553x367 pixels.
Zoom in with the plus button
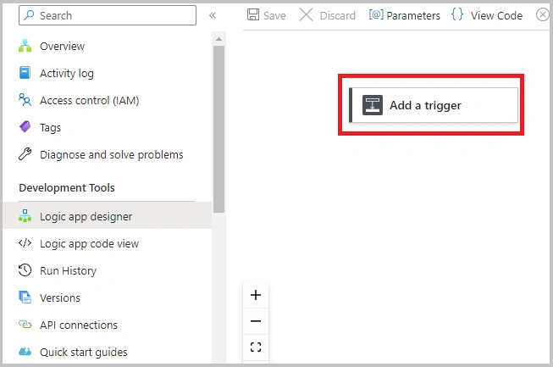[x=256, y=295]
